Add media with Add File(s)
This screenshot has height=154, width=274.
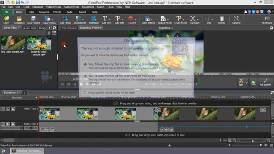coord(66,20)
